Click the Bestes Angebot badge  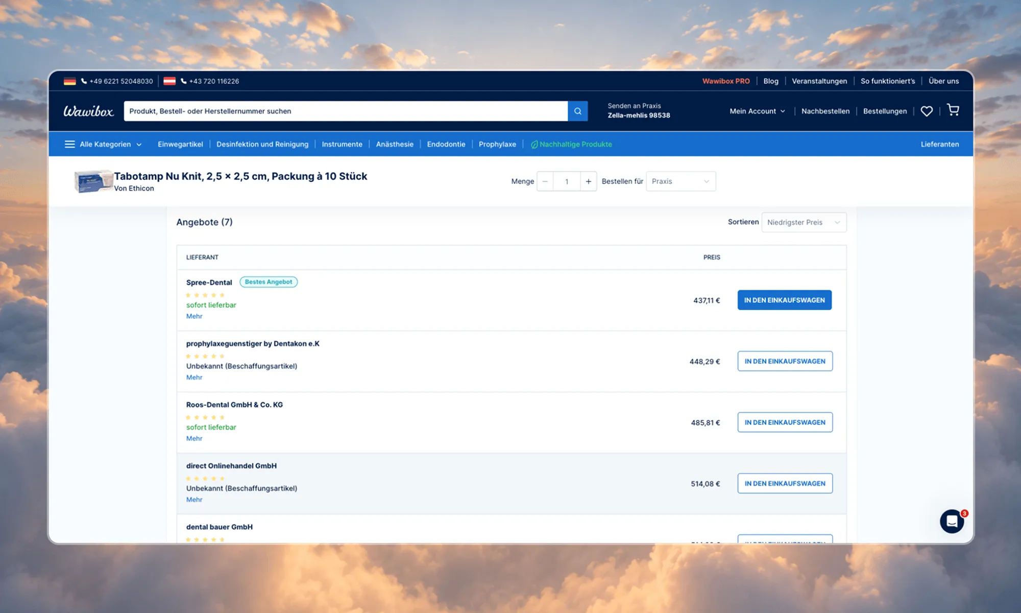pos(269,282)
